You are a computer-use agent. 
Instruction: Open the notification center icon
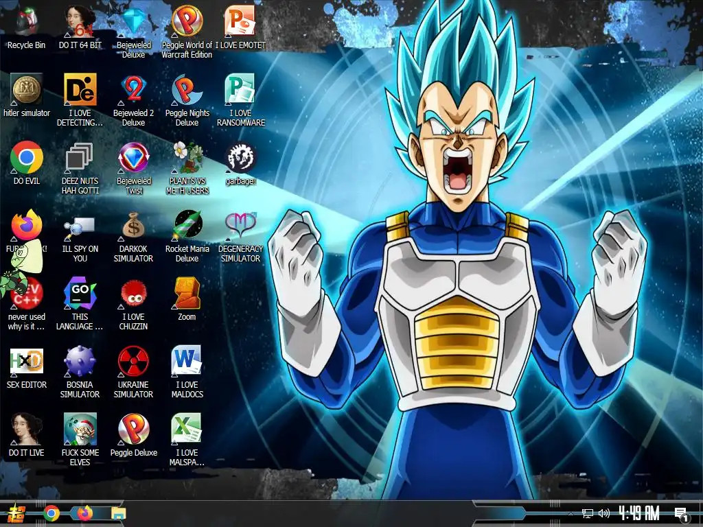coord(682,515)
